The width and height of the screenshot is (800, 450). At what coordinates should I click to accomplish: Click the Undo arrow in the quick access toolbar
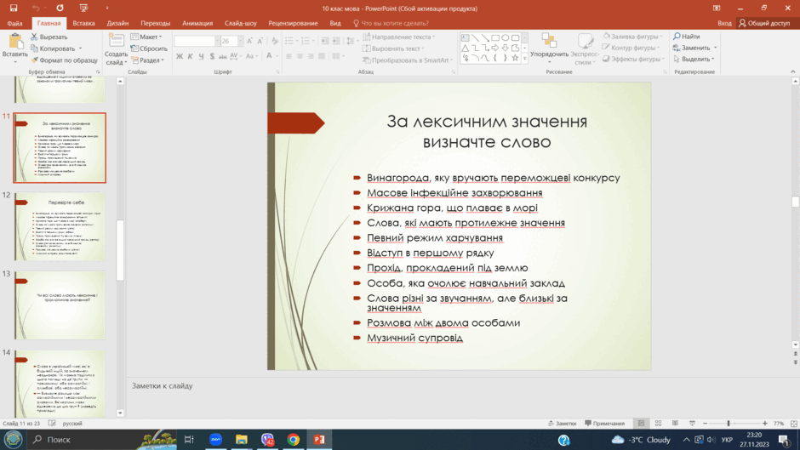pyautogui.click(x=35, y=9)
